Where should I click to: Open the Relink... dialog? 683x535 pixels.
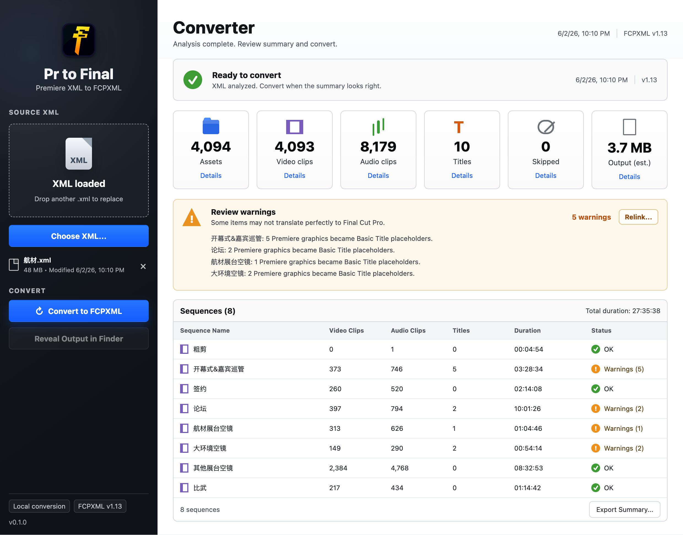coord(638,217)
